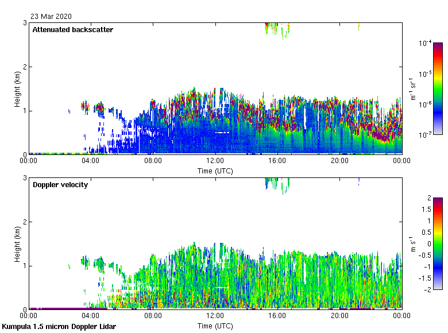
Task: Click the Height (km) label of backscatter plot
Action: point(18,89)
